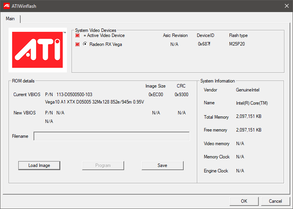The width and height of the screenshot is (293, 209).
Task: Click the Load Image button
Action: [x=39, y=165]
